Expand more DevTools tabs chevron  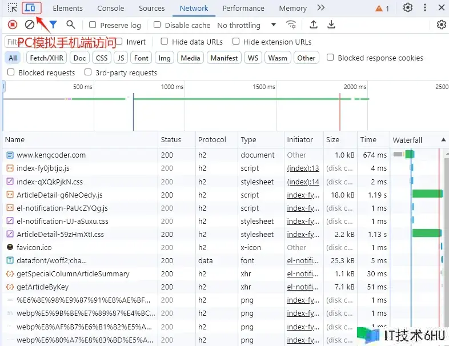point(321,8)
